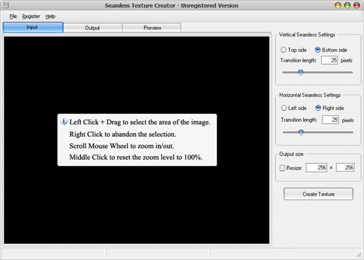Select the Left side radio button

click(x=284, y=108)
